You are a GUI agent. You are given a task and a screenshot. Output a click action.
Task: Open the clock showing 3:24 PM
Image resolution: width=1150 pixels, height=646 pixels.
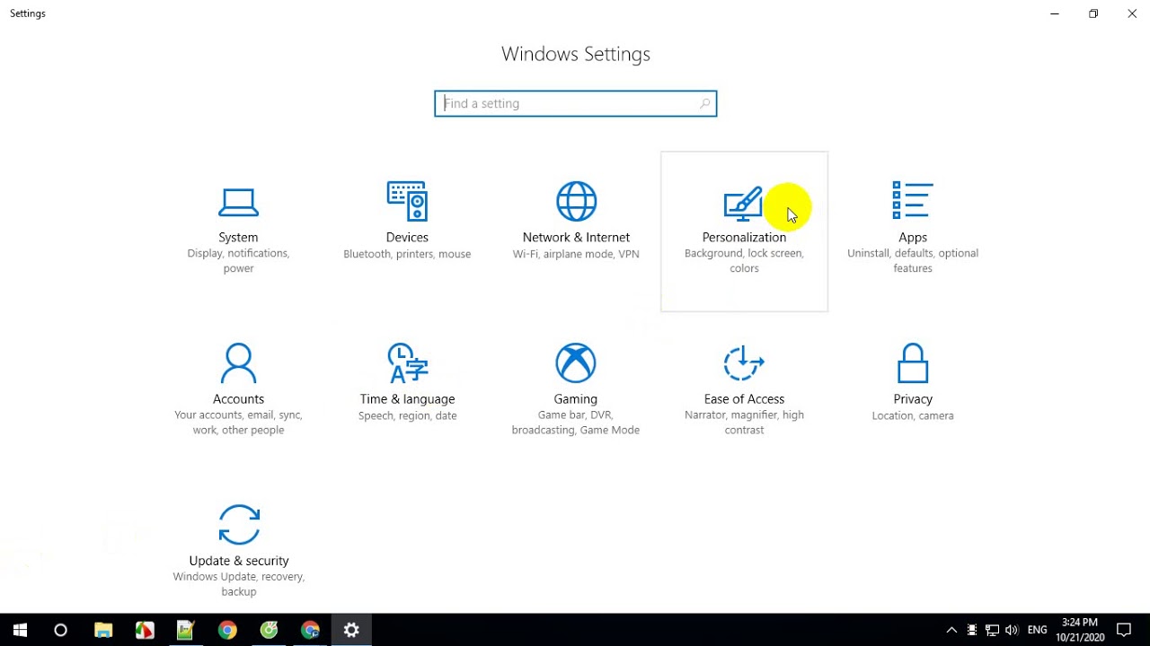click(1080, 630)
